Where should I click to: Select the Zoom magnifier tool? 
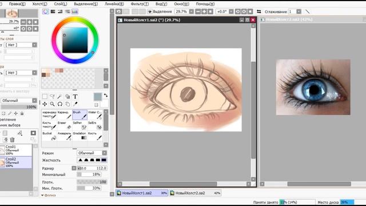[52, 104]
